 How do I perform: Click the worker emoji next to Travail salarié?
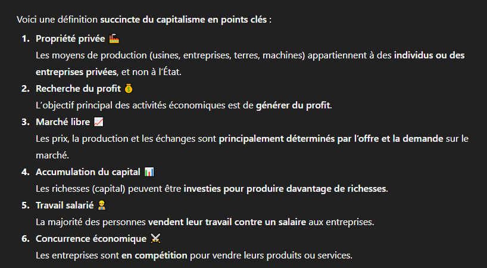tap(102, 205)
